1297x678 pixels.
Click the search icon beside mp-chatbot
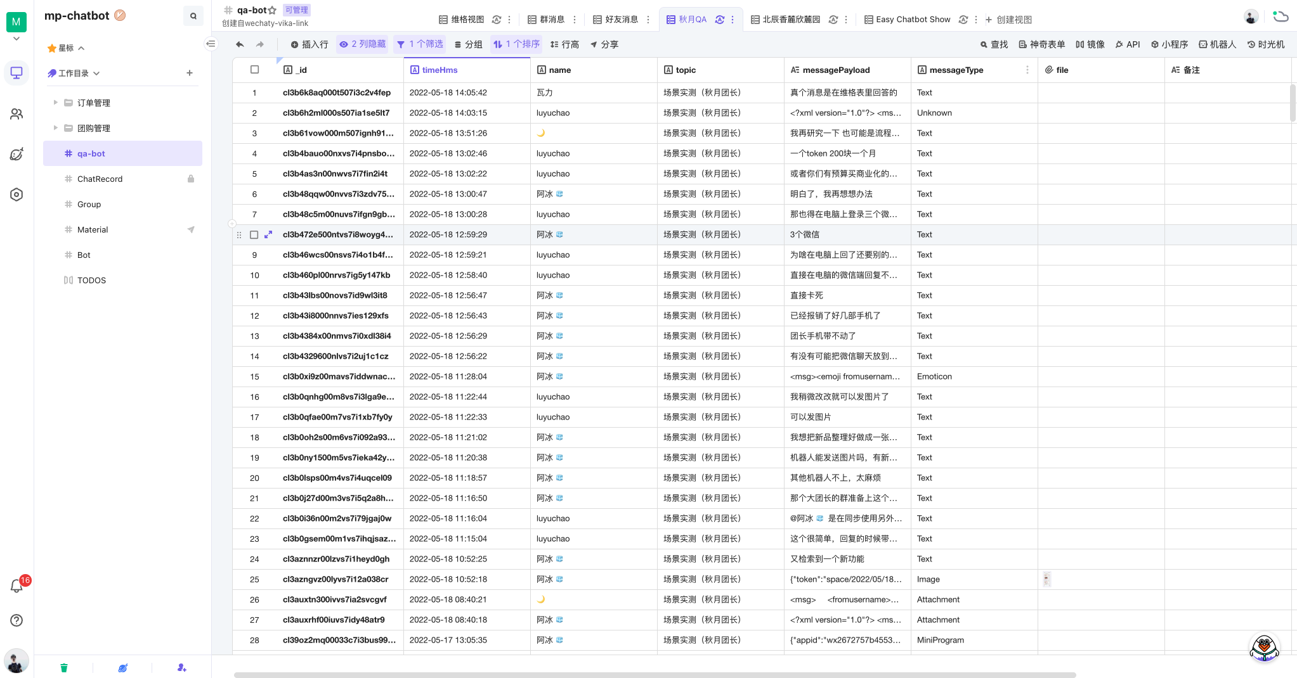tap(193, 16)
